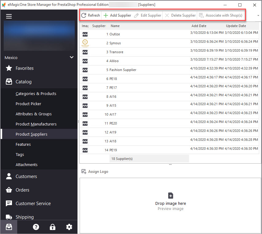Viewport: 262px width, 234px height.
Task: Open Attributes & Groups
Action: click(x=34, y=114)
